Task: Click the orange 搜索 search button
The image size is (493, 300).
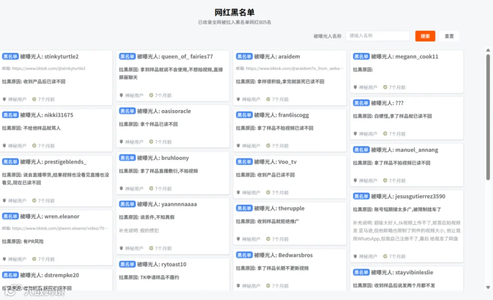Action: pyautogui.click(x=425, y=36)
